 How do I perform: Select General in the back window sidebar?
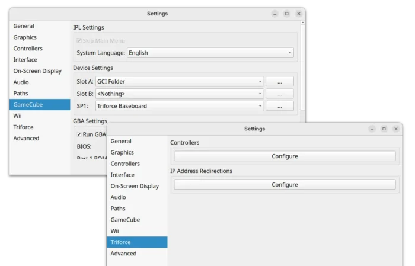pyautogui.click(x=24, y=26)
